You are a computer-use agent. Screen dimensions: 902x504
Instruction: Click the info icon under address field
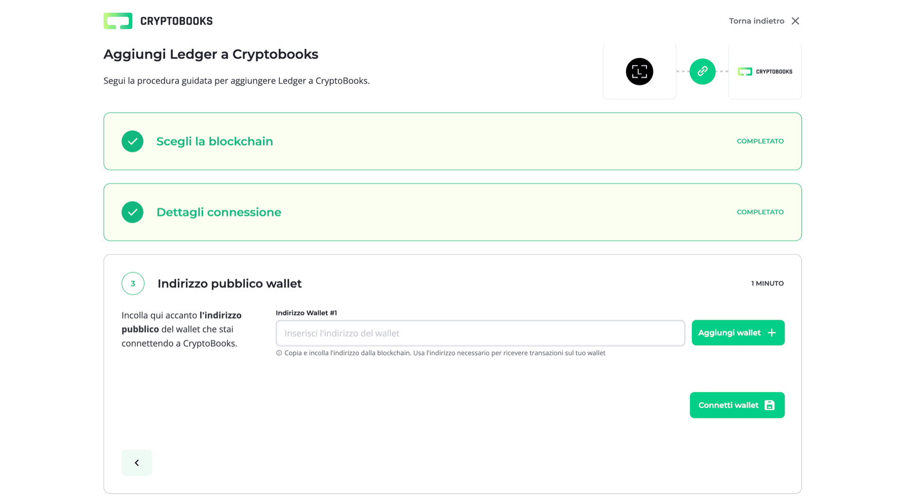click(279, 353)
